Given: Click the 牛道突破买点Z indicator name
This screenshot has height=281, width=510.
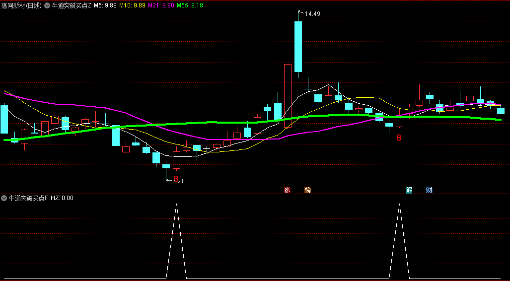Looking at the screenshot, I should (x=72, y=5).
